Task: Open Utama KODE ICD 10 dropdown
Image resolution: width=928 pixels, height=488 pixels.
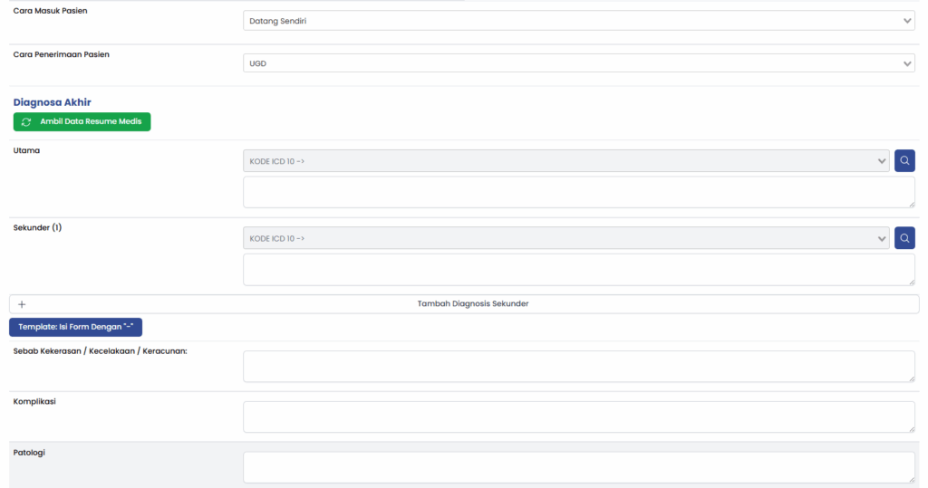Action: [x=565, y=161]
